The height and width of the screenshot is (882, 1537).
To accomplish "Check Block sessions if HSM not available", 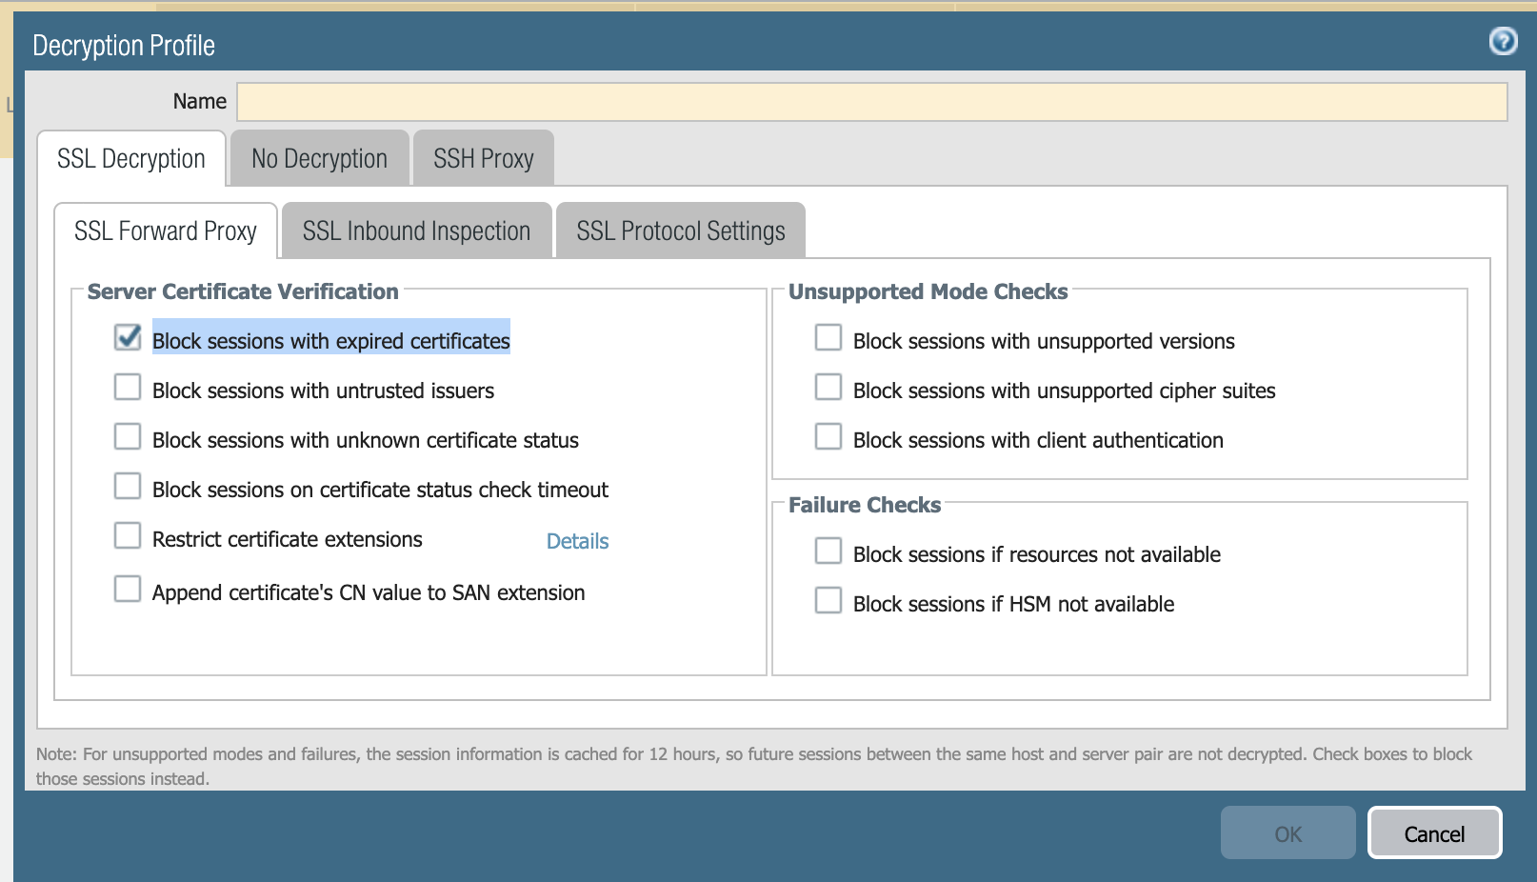I will (x=828, y=600).
